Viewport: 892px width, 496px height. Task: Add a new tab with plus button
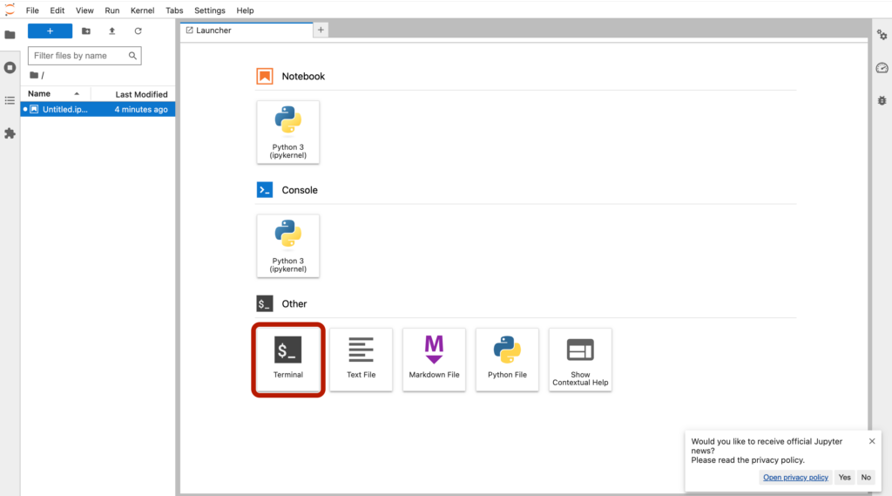321,31
